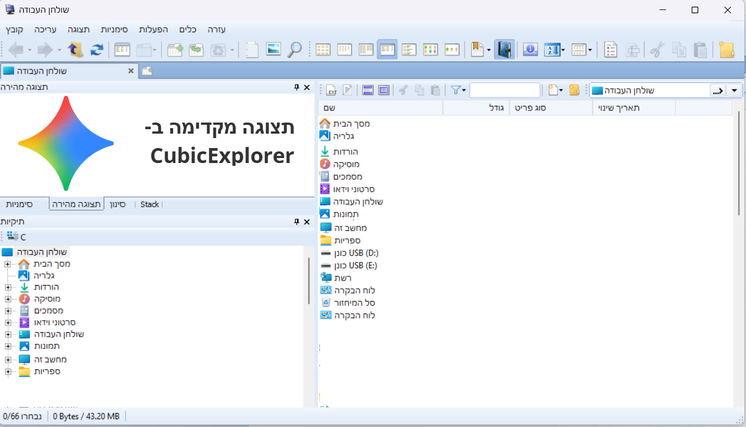Toggle the highlighted details view button
Viewport: 746px width, 427px height.
387,49
